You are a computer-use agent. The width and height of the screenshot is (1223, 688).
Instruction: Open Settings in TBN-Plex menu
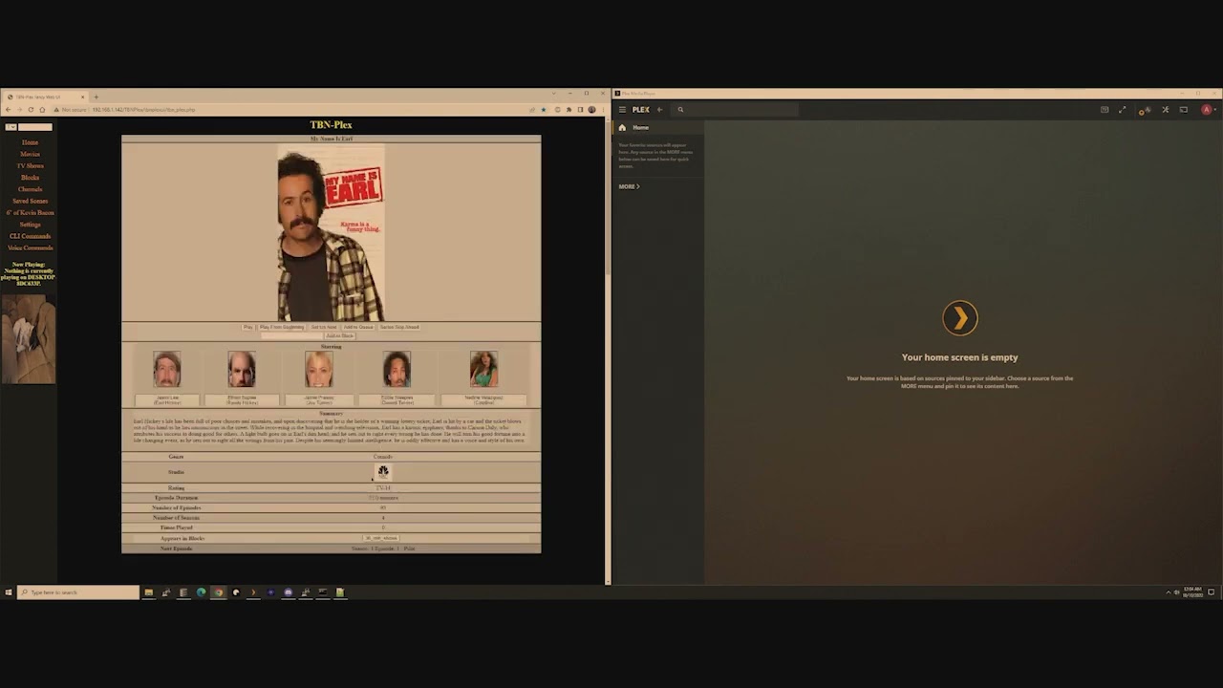click(x=31, y=225)
